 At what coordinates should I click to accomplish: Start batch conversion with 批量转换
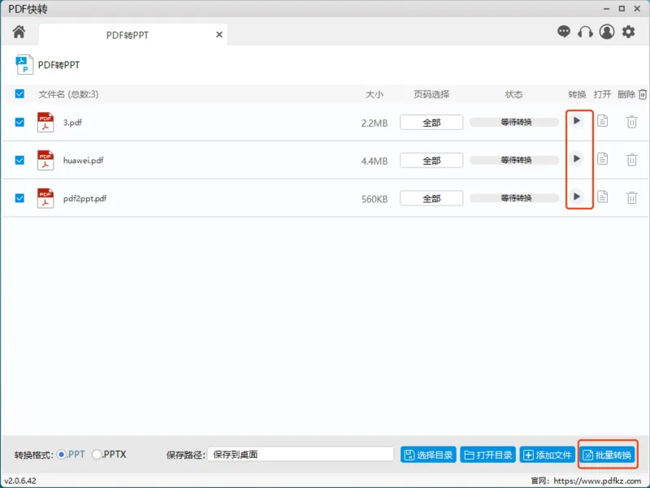[607, 455]
